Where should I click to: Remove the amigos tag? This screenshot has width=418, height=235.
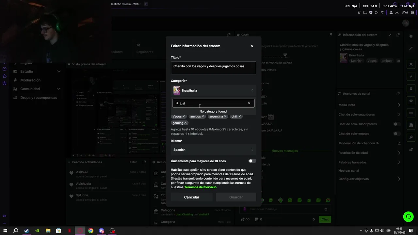click(203, 117)
